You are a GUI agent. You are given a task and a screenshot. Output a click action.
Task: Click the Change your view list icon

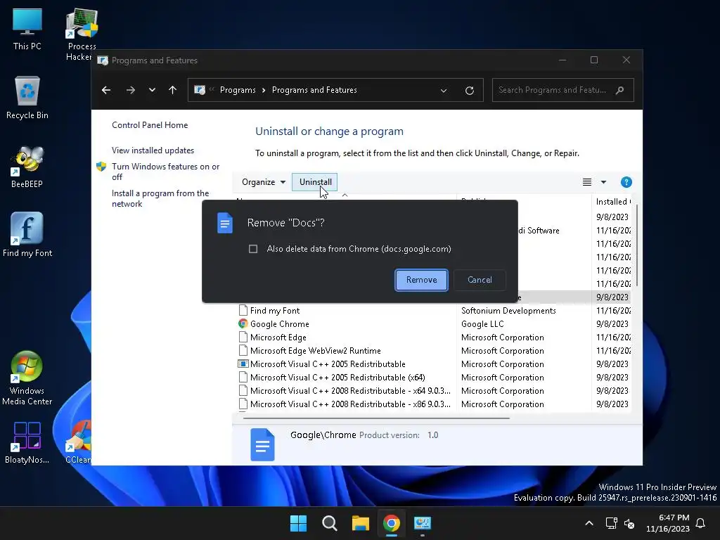(587, 182)
